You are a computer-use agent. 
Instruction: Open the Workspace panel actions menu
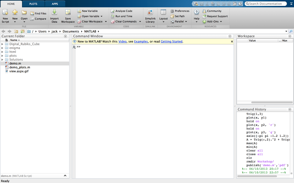pos(290,36)
